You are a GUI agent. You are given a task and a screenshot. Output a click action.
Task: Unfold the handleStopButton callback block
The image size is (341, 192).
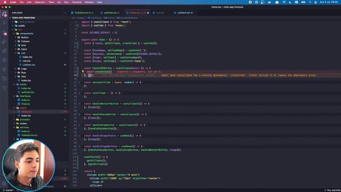(79, 125)
